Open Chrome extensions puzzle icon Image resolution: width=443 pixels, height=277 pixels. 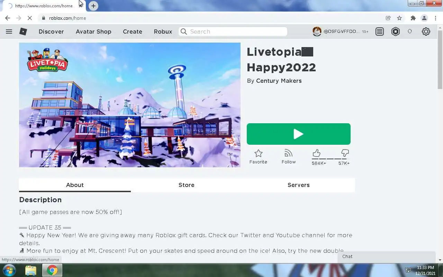pos(413,18)
